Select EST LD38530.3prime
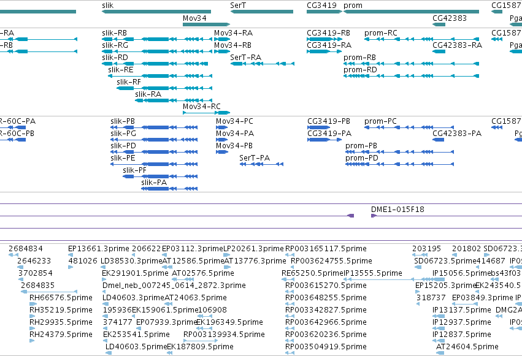This screenshot has height=356, width=522. 131,261
